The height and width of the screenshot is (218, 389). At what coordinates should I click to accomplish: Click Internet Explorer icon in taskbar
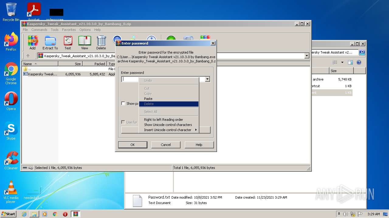click(24, 214)
